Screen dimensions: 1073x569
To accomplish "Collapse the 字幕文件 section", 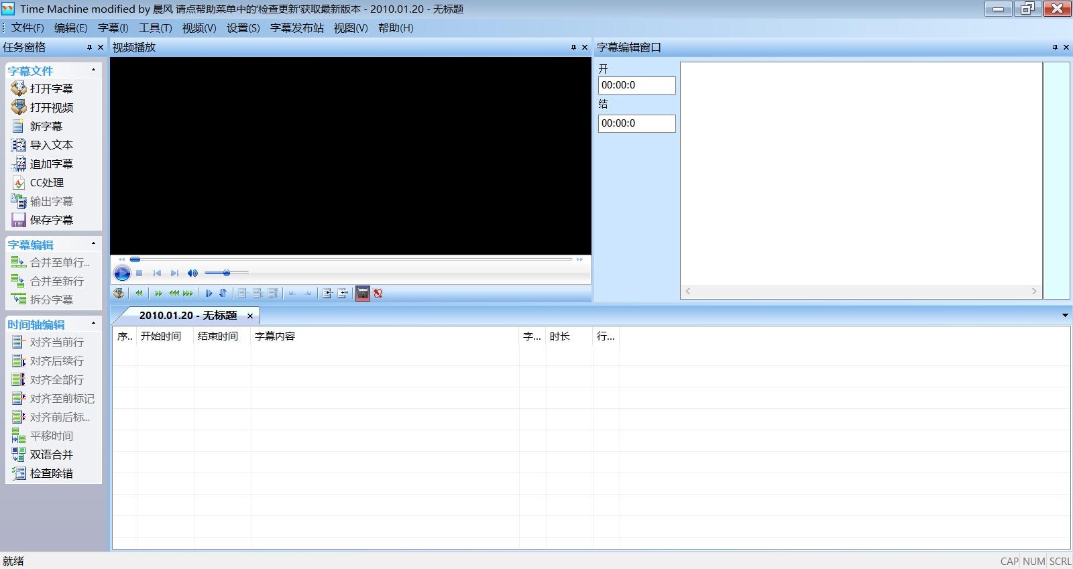I will (x=93, y=70).
